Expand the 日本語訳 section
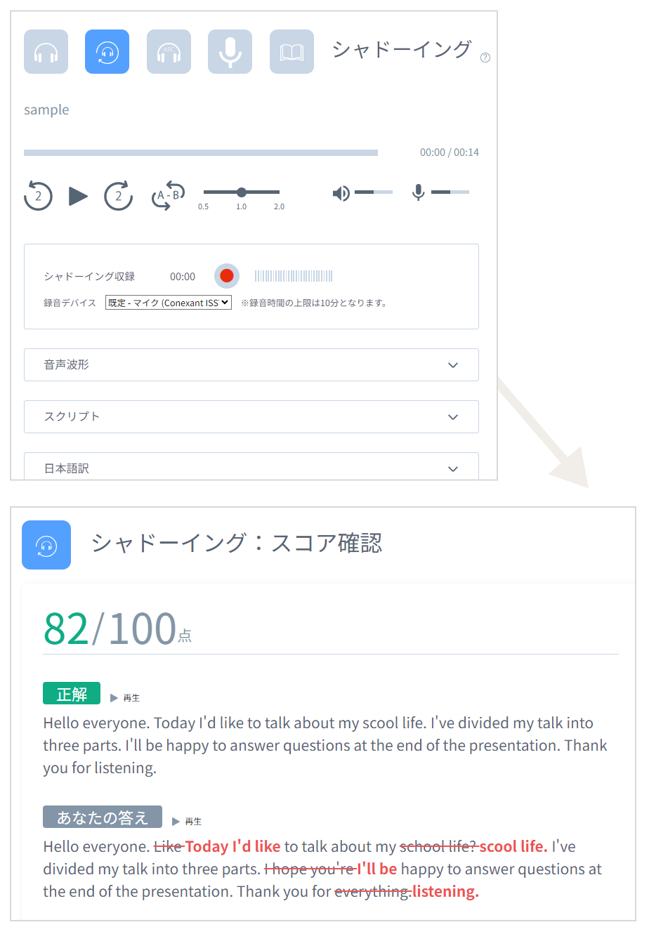The width and height of the screenshot is (649, 934). (x=251, y=466)
